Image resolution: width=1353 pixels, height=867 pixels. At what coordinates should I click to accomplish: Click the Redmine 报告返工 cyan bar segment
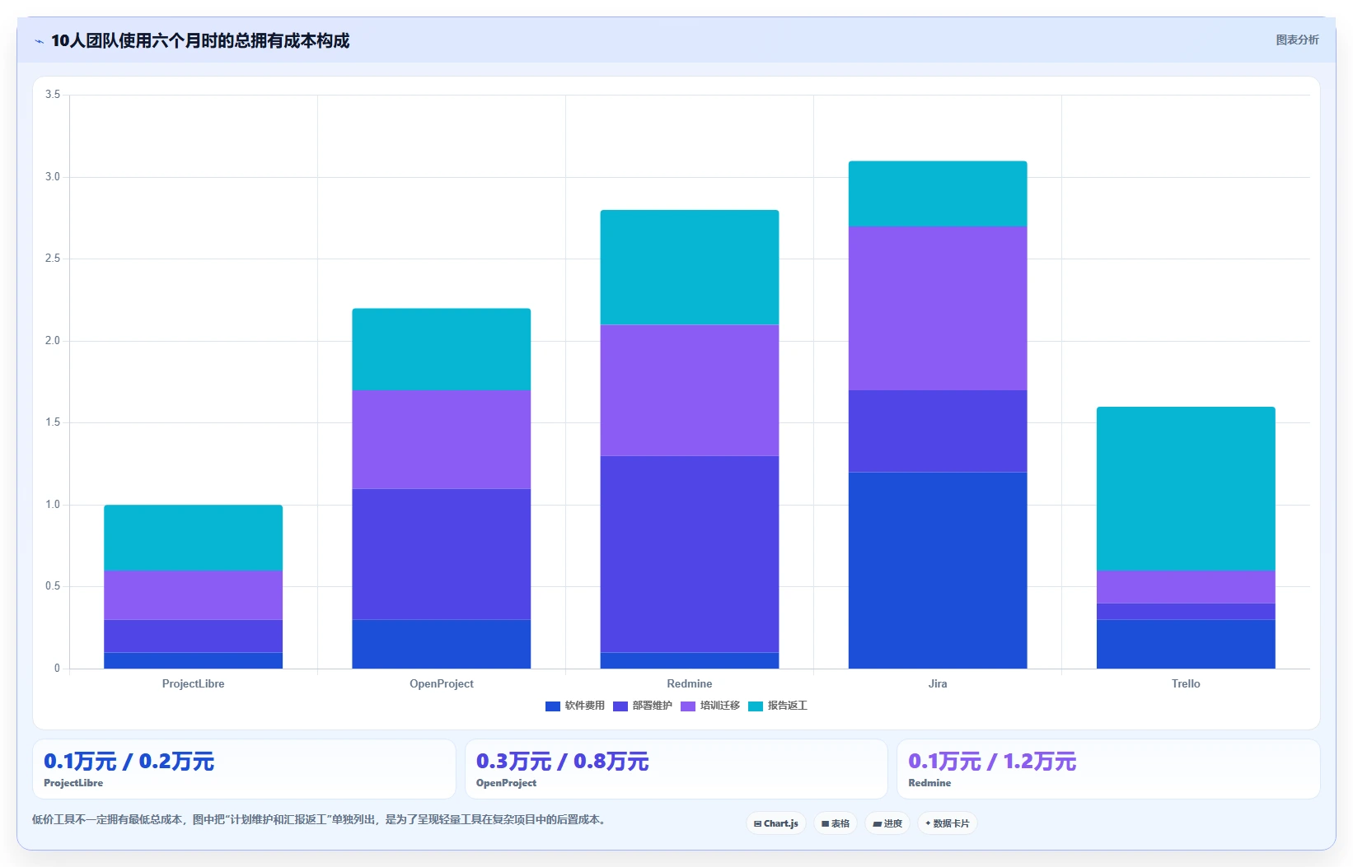tap(690, 268)
